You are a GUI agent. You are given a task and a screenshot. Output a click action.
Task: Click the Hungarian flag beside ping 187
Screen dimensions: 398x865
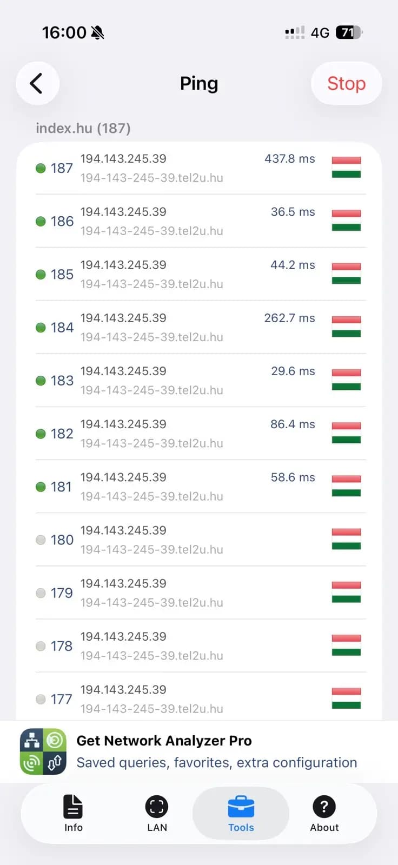pyautogui.click(x=346, y=168)
